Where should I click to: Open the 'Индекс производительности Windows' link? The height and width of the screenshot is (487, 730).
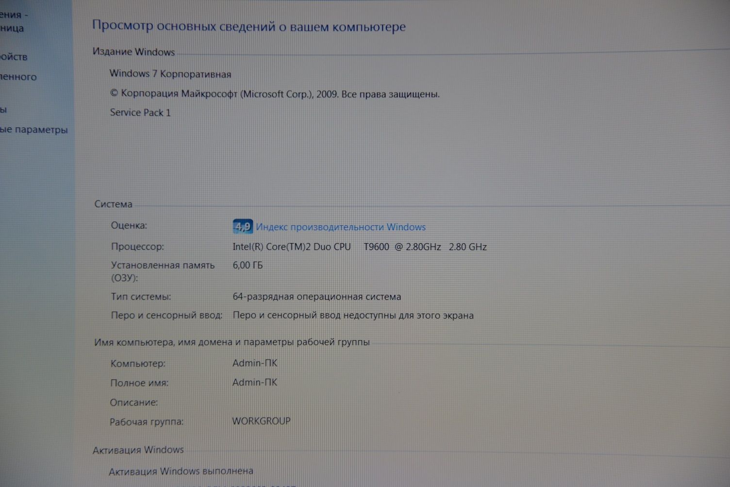click(341, 227)
